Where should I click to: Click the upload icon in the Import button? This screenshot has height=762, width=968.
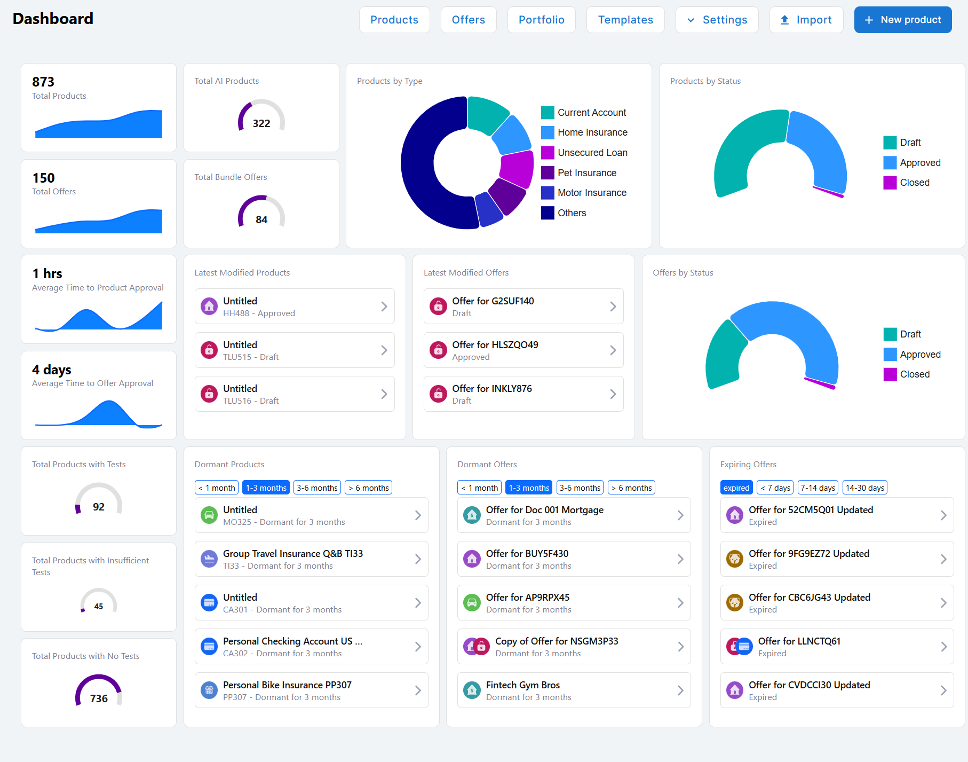[784, 20]
